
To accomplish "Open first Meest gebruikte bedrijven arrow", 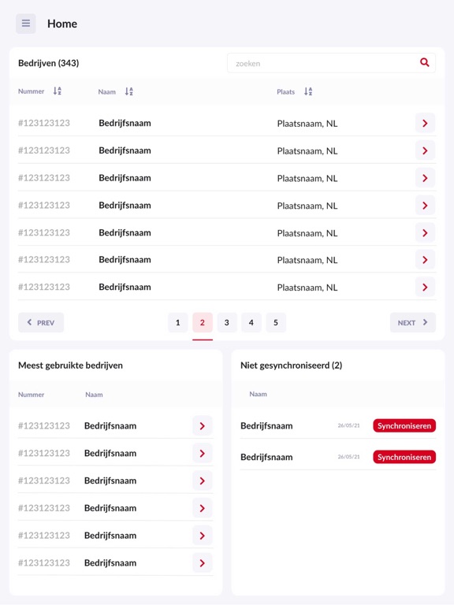I will (203, 425).
